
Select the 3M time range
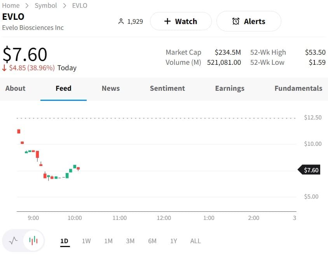pos(130,241)
